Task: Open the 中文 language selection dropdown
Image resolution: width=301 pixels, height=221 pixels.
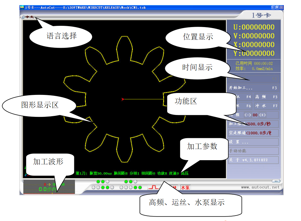Action: point(27,17)
